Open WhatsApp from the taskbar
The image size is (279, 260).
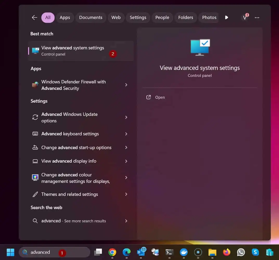click(x=241, y=252)
